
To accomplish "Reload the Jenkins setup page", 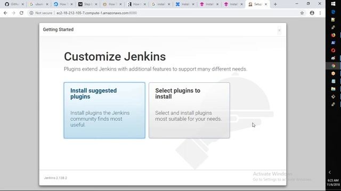I will (x=21, y=13).
